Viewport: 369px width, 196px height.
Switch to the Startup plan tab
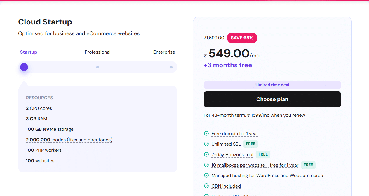(28, 52)
